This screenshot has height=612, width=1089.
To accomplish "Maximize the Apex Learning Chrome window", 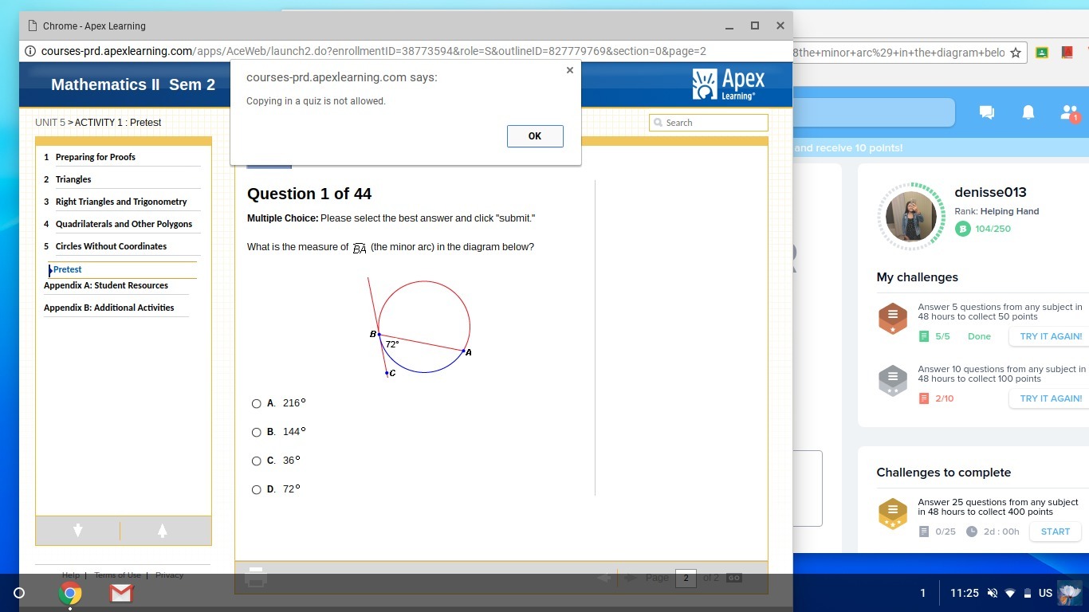I will pos(755,26).
